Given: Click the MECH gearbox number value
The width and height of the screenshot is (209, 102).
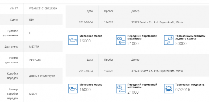Looking at the screenshot, I should tap(33, 94).
